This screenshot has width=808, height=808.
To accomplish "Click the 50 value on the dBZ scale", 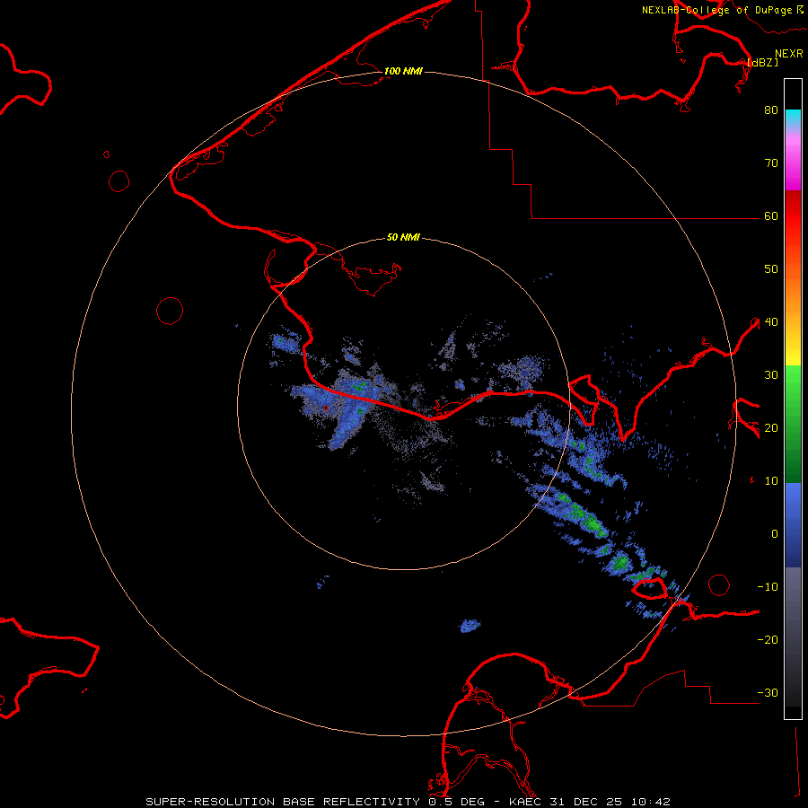I will (771, 269).
